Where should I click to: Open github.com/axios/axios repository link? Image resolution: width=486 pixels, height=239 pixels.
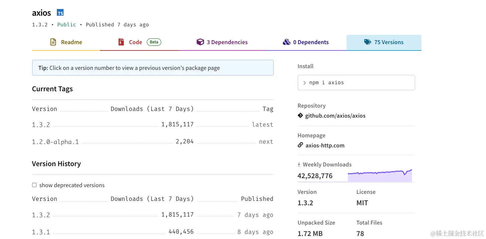pyautogui.click(x=335, y=116)
